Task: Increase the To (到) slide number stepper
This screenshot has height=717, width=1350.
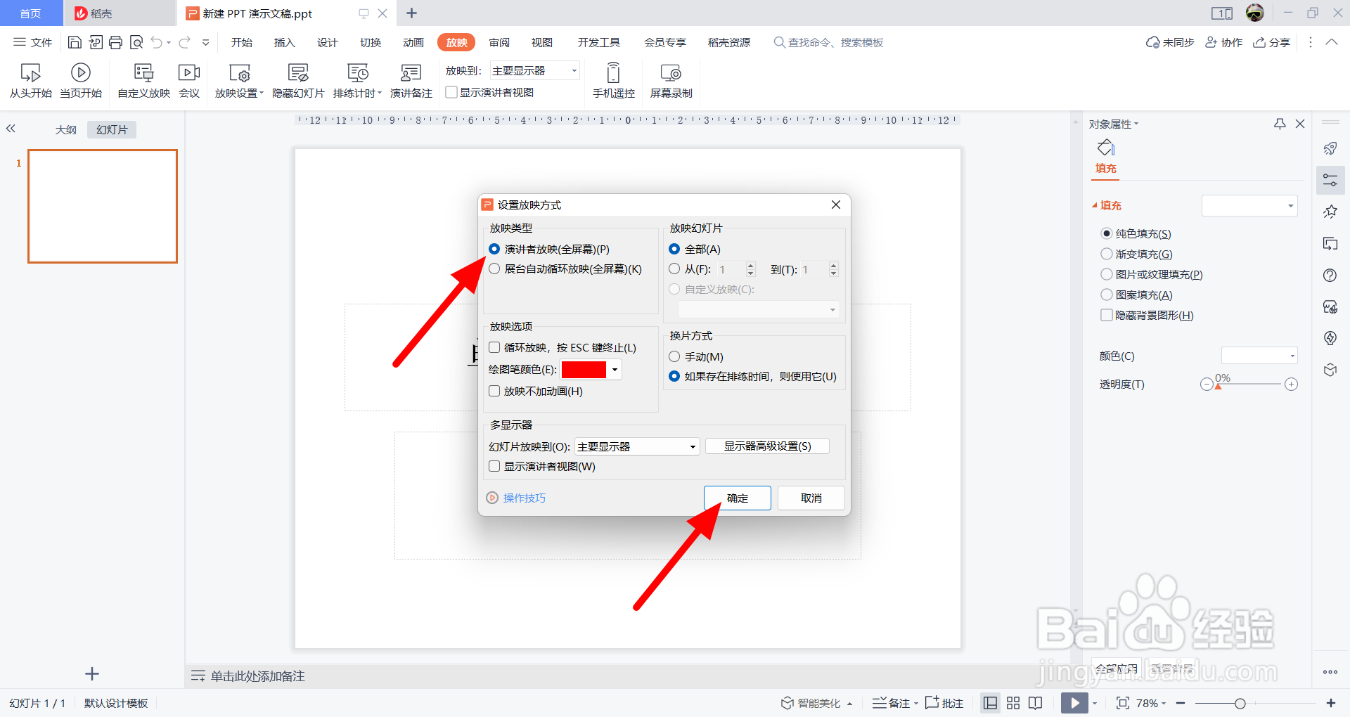Action: pos(833,265)
